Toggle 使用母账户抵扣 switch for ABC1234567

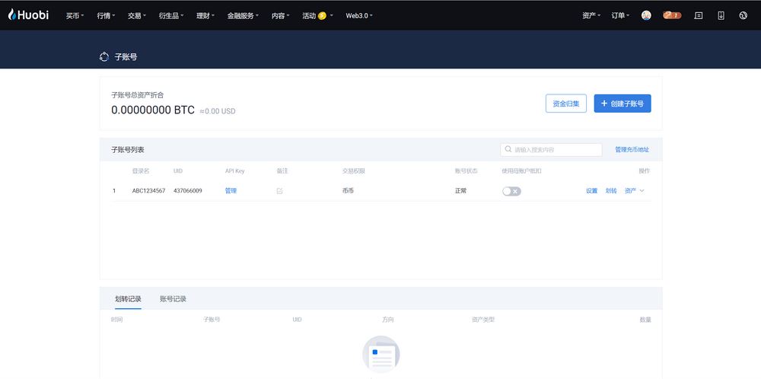coord(511,191)
